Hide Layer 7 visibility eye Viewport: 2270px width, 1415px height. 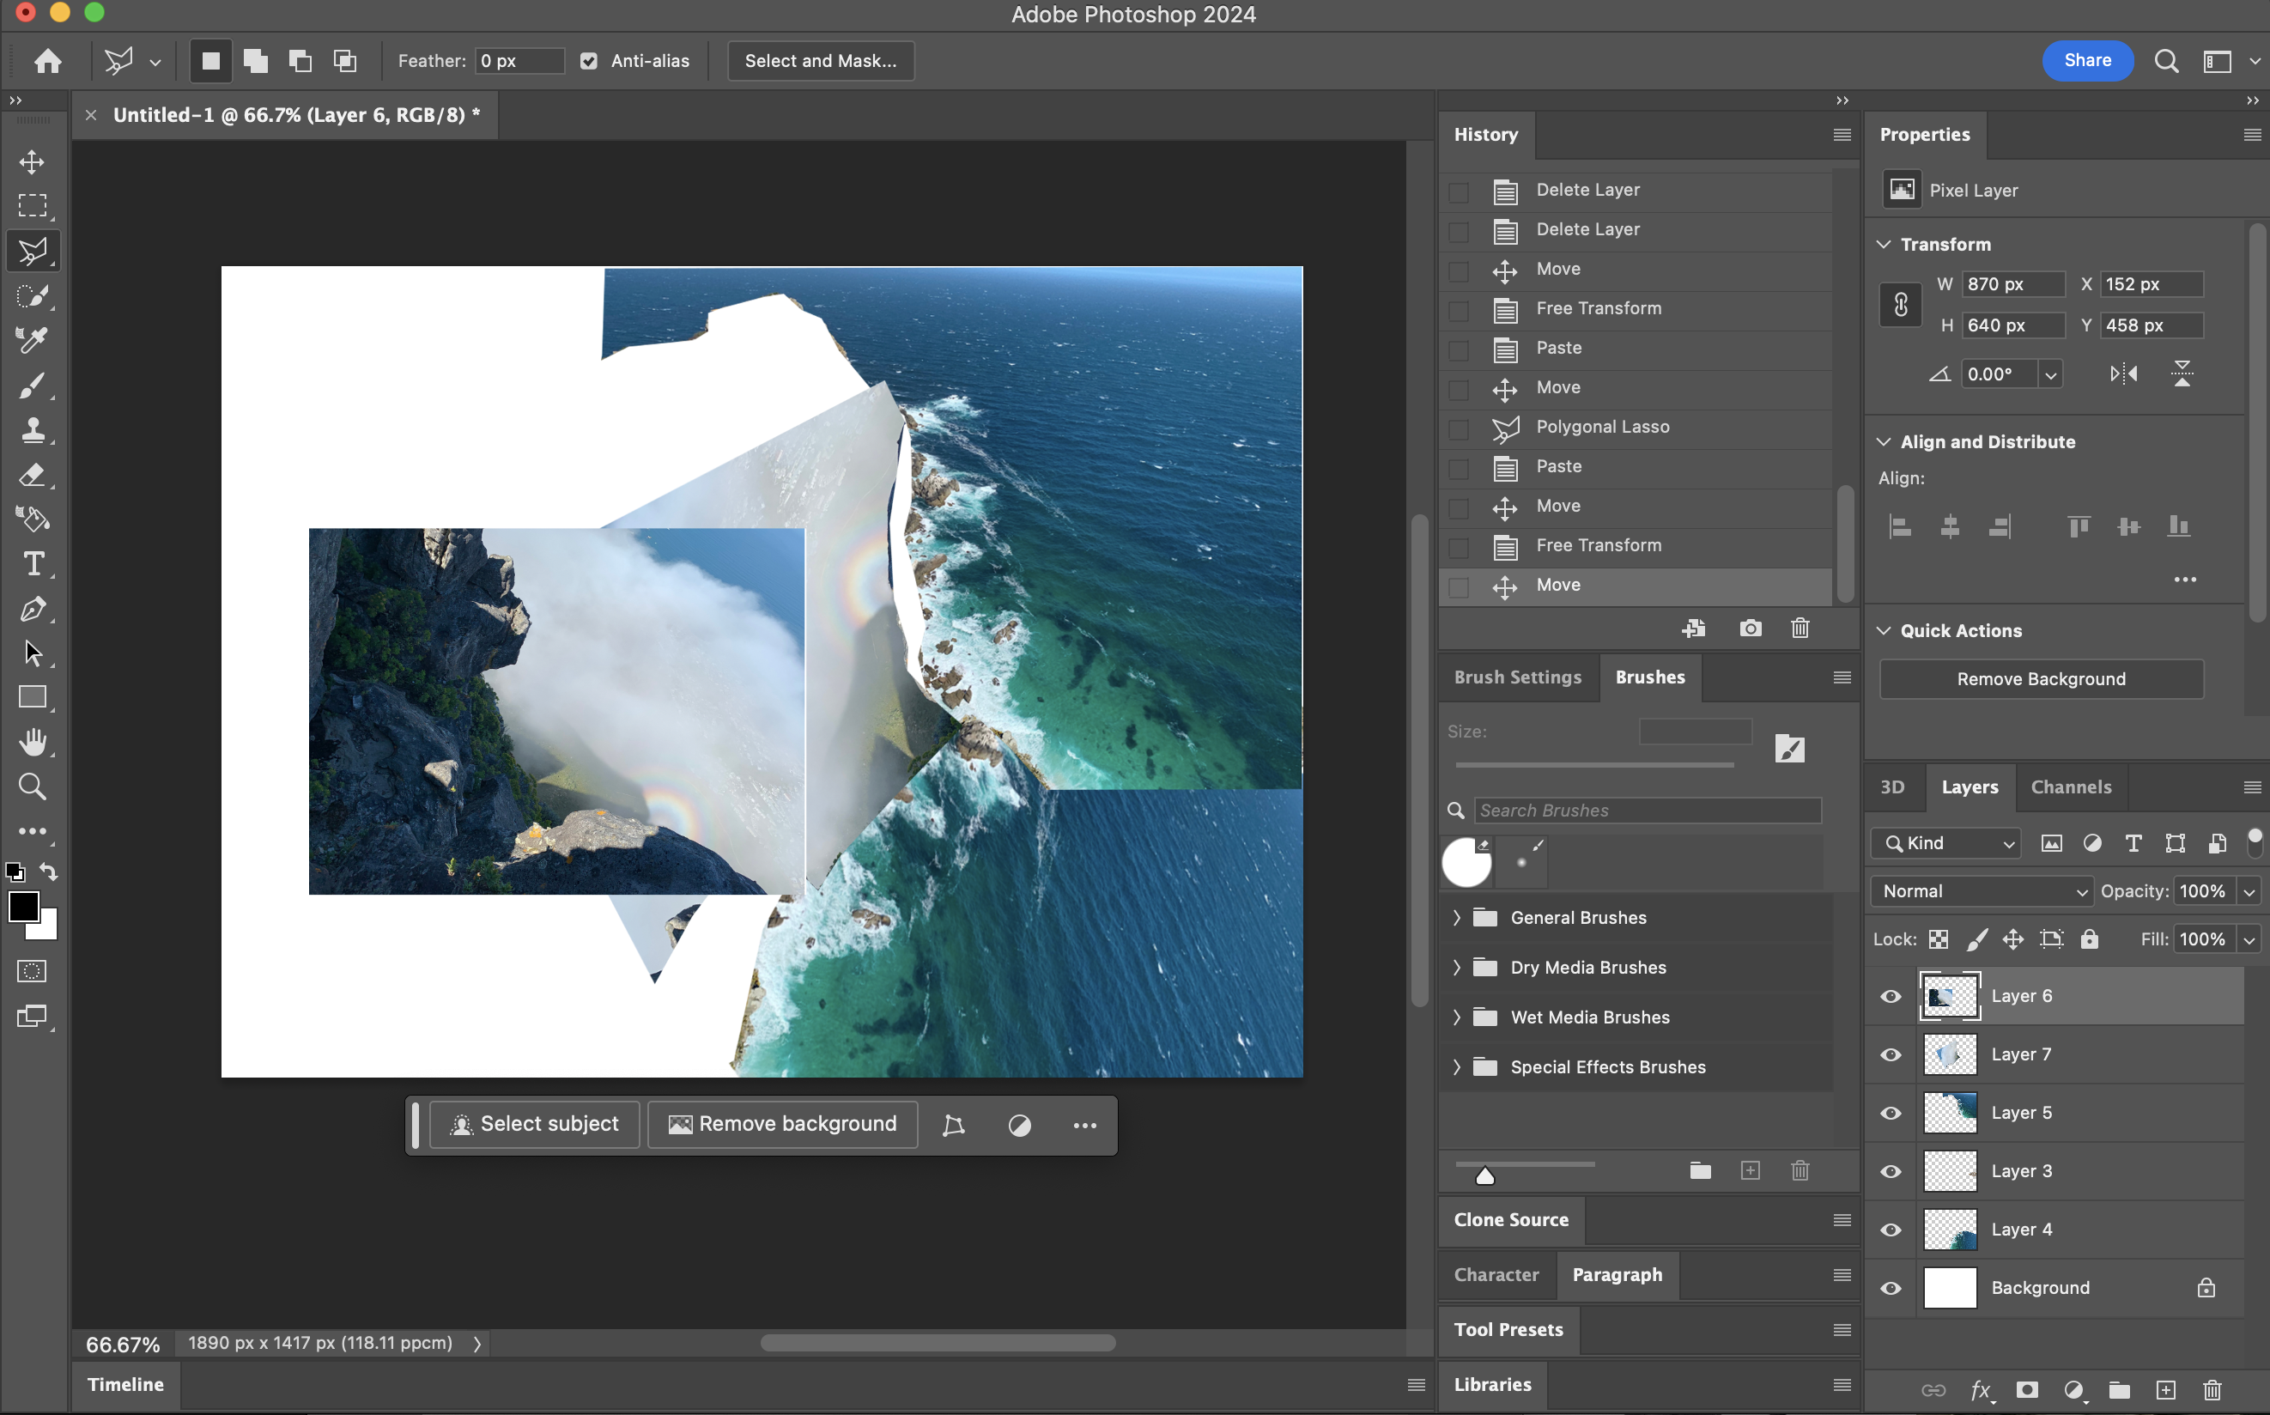pyautogui.click(x=1891, y=1054)
